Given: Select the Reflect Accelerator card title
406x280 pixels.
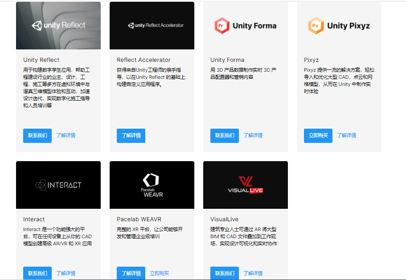Looking at the screenshot, I should pyautogui.click(x=144, y=60).
